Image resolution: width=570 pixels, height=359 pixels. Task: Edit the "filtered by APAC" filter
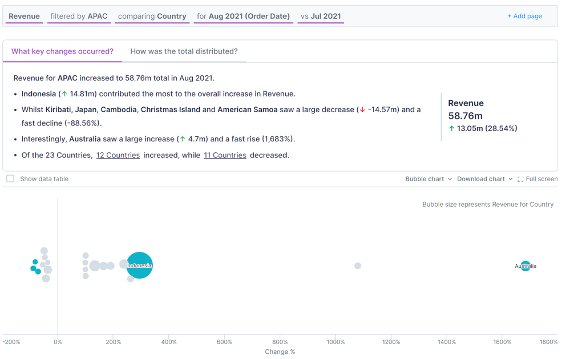(79, 17)
